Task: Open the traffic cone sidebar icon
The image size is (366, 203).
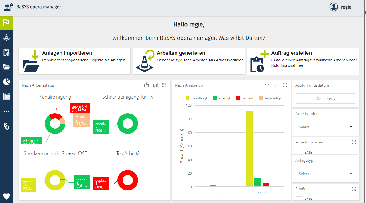Action: tap(7, 37)
